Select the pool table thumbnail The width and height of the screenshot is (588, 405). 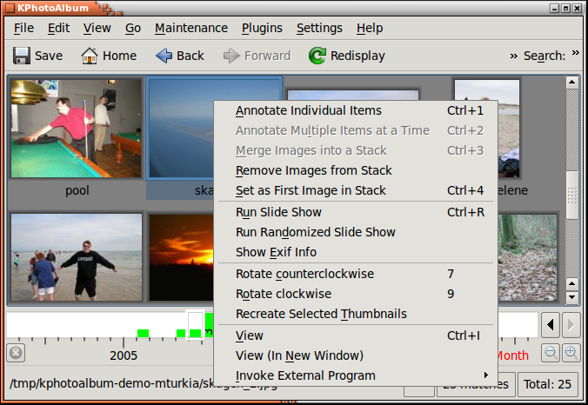pyautogui.click(x=77, y=129)
